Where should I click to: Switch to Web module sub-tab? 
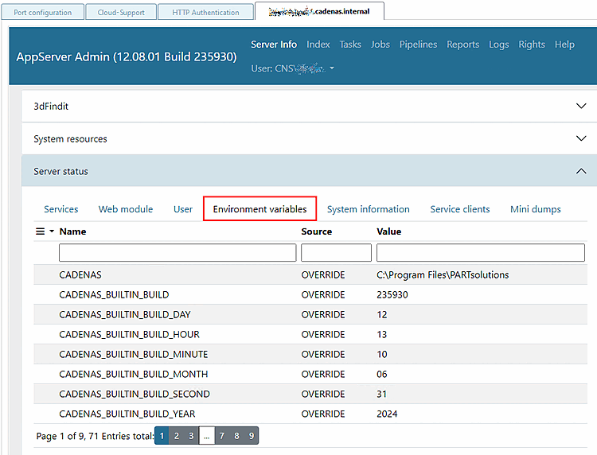pos(126,209)
